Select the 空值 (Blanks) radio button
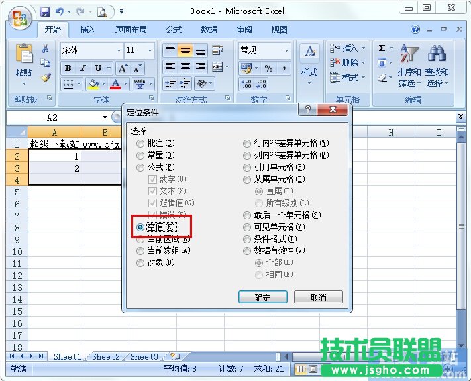This screenshot has width=471, height=381. click(x=140, y=227)
